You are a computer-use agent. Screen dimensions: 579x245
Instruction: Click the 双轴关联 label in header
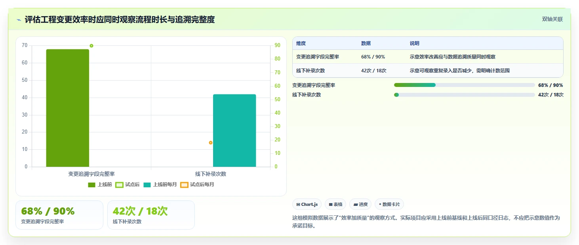[x=552, y=19]
